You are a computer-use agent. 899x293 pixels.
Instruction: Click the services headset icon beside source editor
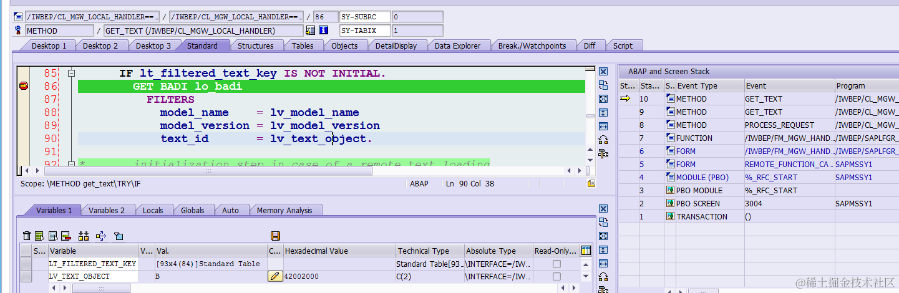tap(603, 140)
